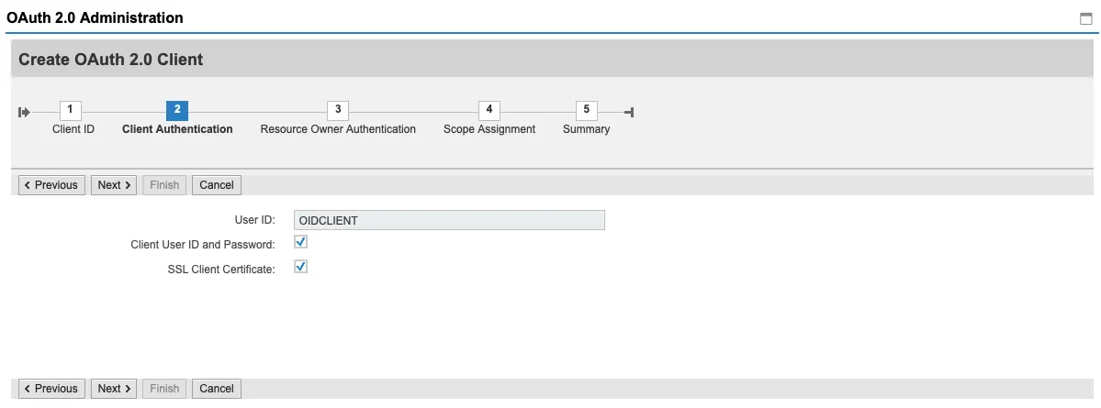This screenshot has height=408, width=1101.
Task: Go to step 4 Scope Assignment
Action: (489, 110)
